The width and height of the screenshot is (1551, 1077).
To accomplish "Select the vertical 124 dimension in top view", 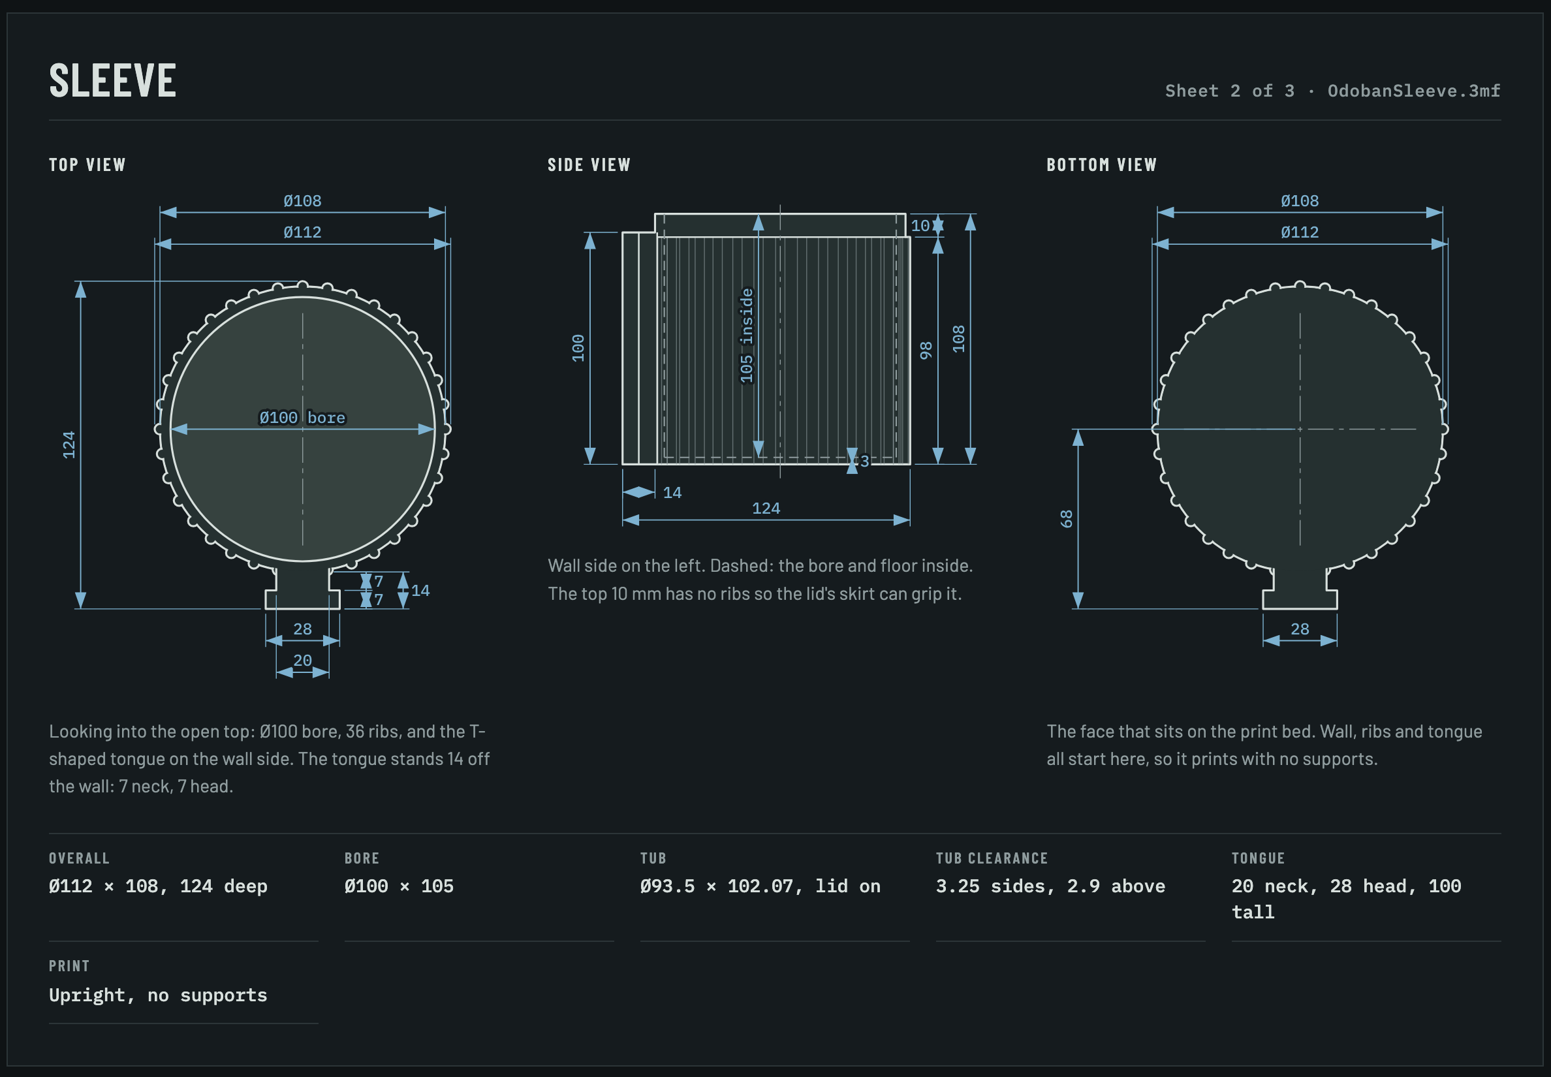I will coord(69,445).
